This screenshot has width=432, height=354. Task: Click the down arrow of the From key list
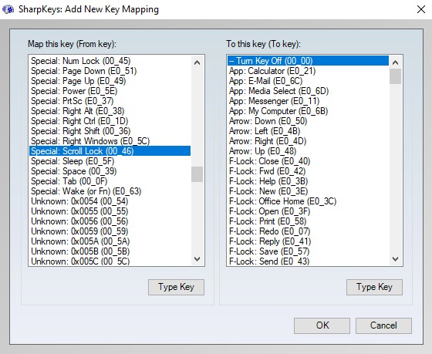point(197,258)
